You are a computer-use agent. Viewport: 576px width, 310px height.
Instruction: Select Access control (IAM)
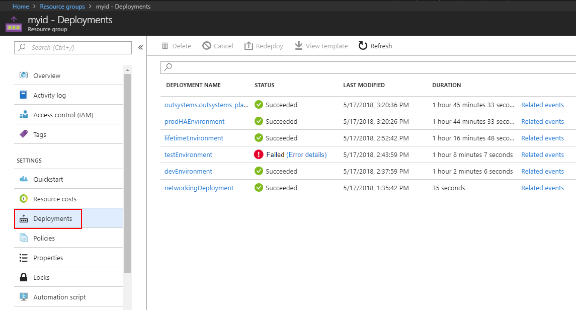click(59, 114)
